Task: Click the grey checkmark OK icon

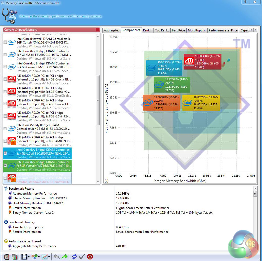Action: pos(82,257)
